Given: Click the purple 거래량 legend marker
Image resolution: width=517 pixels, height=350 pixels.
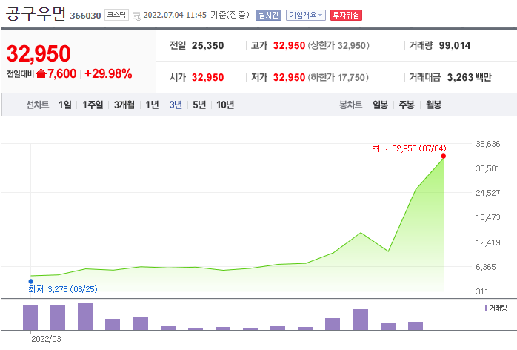Looking at the screenshot, I should pos(486,308).
